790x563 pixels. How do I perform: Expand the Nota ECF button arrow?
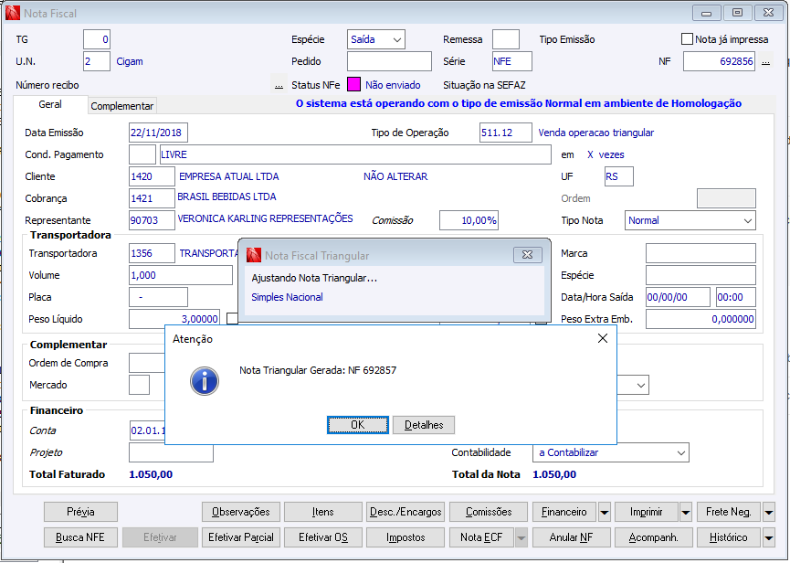521,537
